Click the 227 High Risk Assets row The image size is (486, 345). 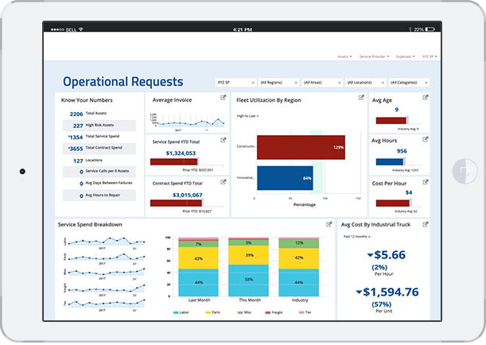coord(99,126)
